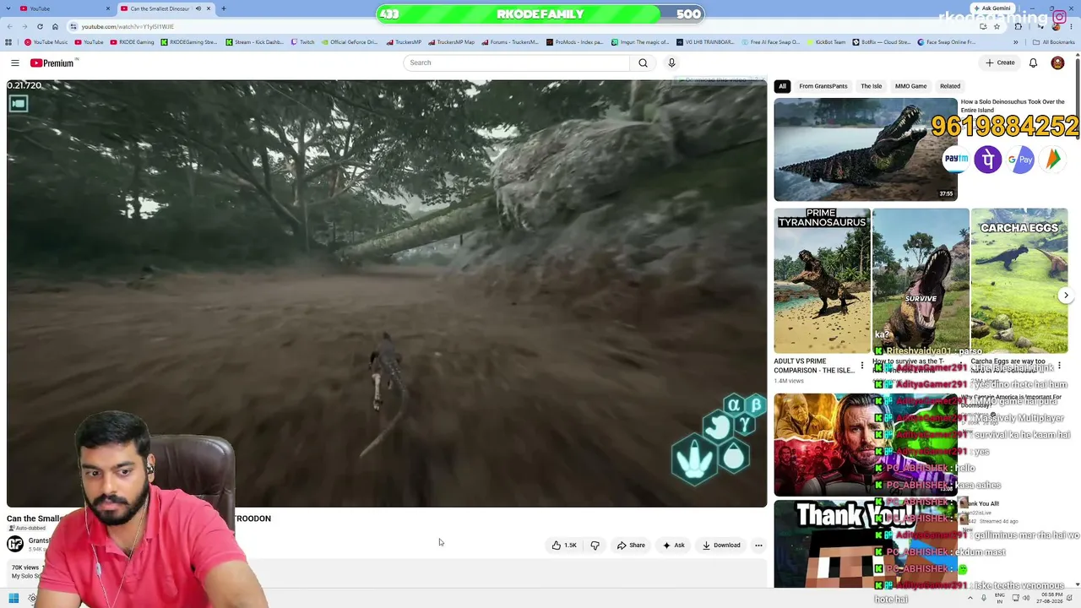Click the browser address bar URL
The height and width of the screenshot is (608, 1081).
pos(128,26)
